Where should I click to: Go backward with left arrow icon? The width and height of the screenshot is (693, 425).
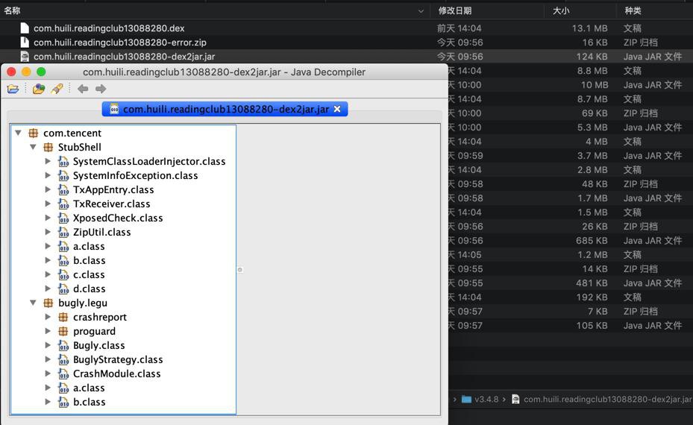(x=83, y=89)
